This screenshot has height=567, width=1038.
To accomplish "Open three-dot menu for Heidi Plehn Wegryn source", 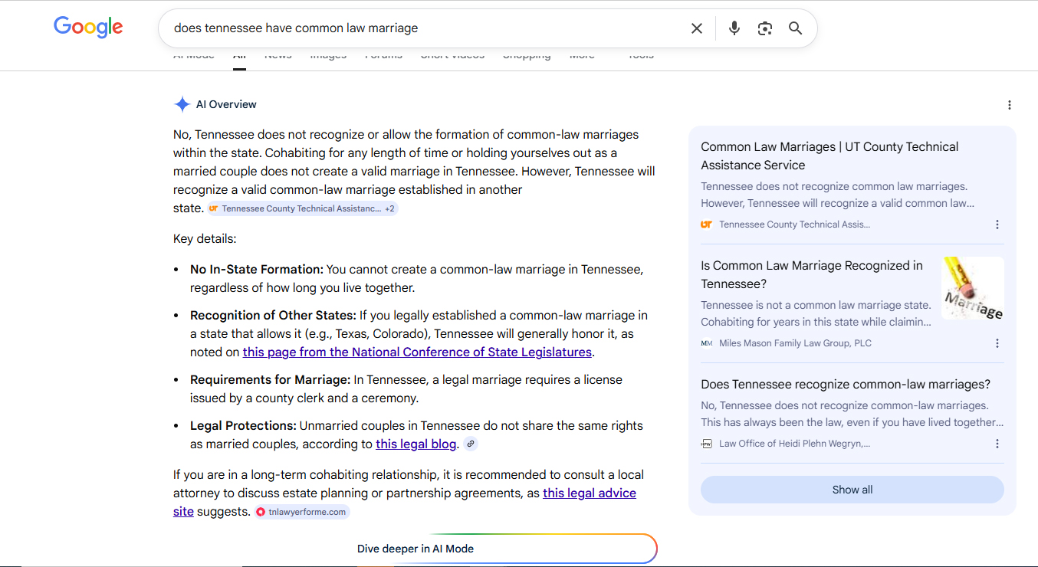I will pyautogui.click(x=997, y=444).
